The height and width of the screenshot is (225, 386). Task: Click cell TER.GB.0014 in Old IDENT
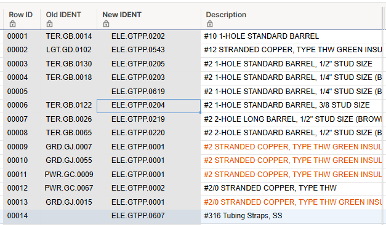[x=69, y=36]
